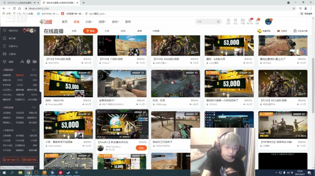Collapse the left sidebar arrow handle
315x176 pixels.
(40, 98)
